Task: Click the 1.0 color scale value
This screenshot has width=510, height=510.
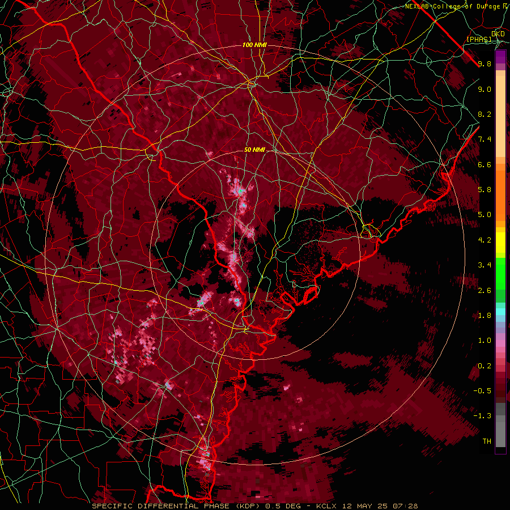Action: point(484,341)
